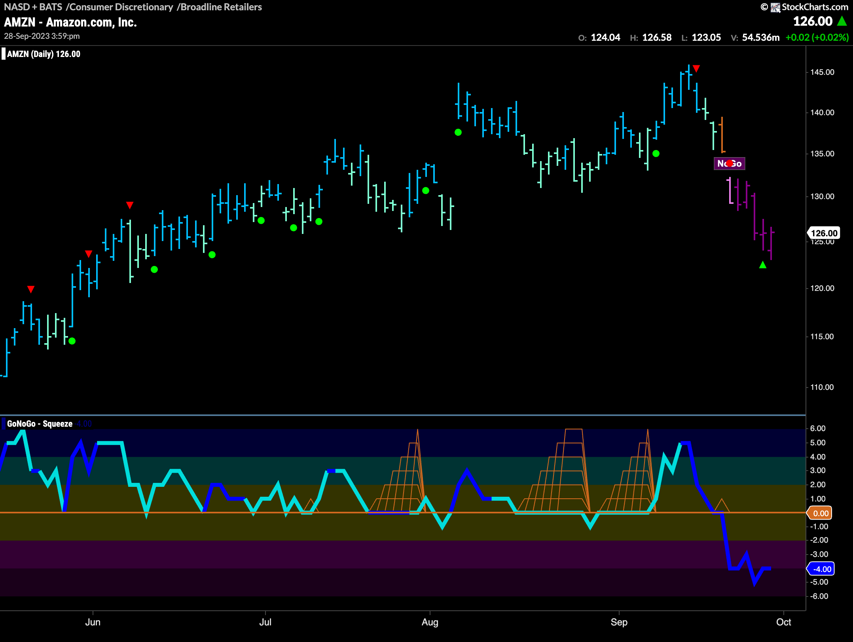Click the +0.02 (+0.02%) change text
Image resolution: width=853 pixels, height=642 pixels.
(817, 38)
